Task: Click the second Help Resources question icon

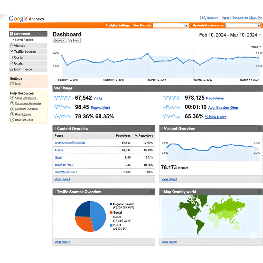Action: click(12, 103)
